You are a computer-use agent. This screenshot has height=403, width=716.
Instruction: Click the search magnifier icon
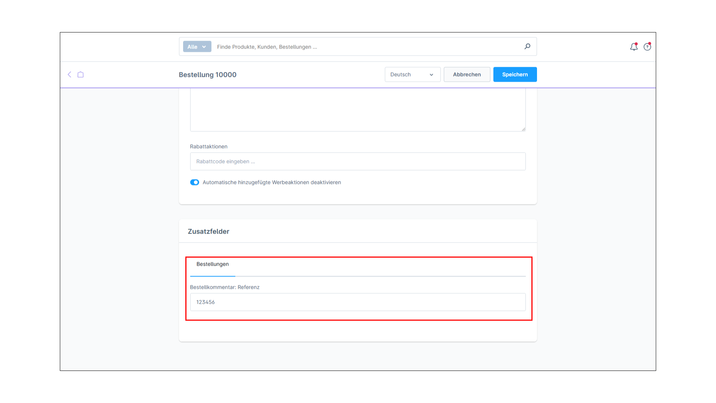527,46
